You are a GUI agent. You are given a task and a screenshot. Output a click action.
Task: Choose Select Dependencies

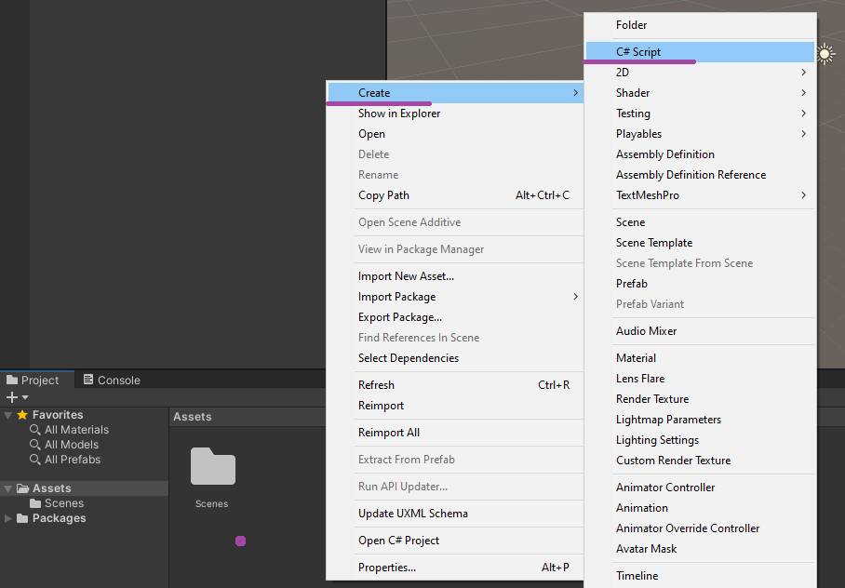coord(455,358)
